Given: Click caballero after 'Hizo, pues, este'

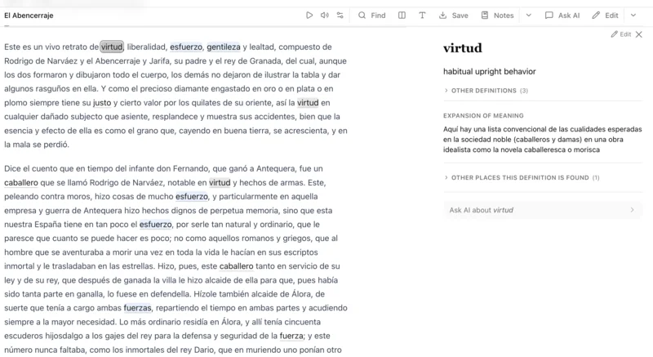Looking at the screenshot, I should tap(236, 266).
